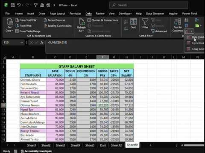
Task: Open Advanced filter options
Action: (159, 31)
